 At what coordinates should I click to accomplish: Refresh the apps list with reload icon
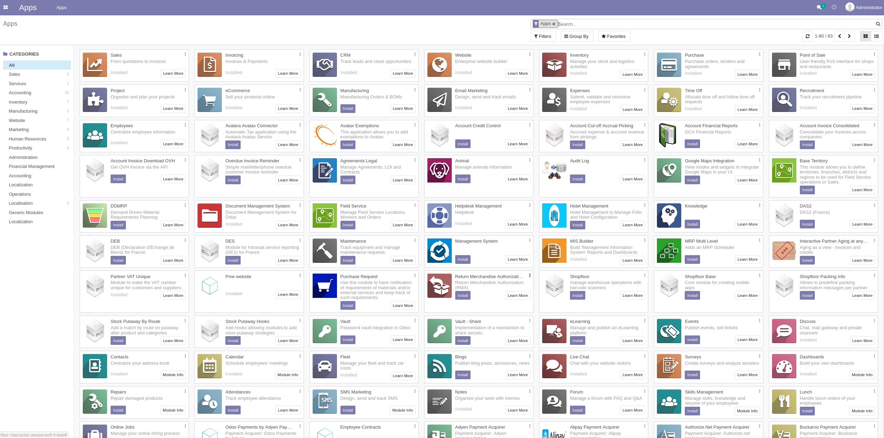coord(807,36)
